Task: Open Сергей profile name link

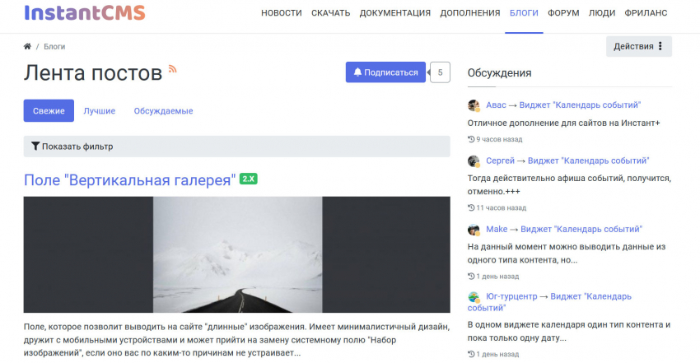Action: pyautogui.click(x=500, y=161)
